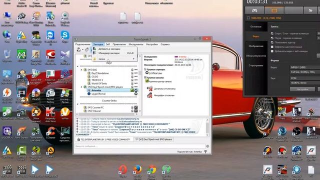Click the muted speakers icon in the info panel
The width and height of the screenshot is (320, 180).
pos(149,88)
